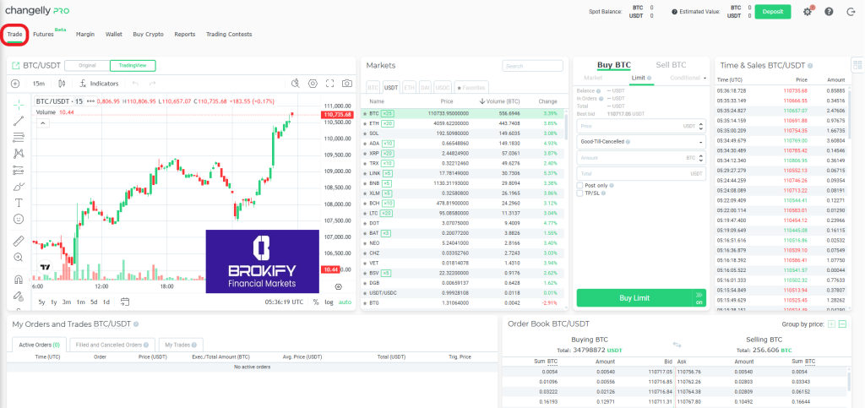Viewport: 865px width, 408px height.
Task: Toggle the TradingView chart mode
Action: tap(133, 65)
